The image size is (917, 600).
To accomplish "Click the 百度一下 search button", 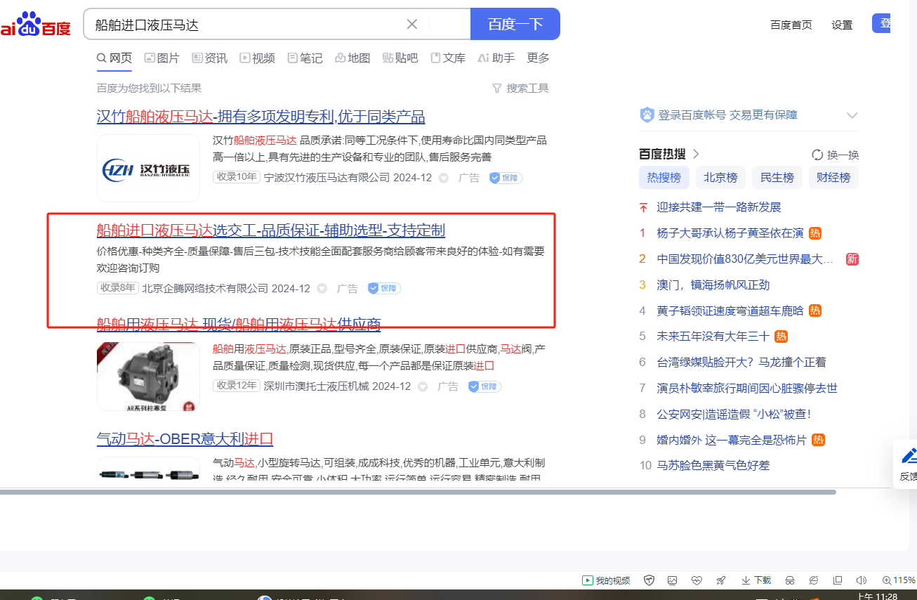I will pos(515,25).
